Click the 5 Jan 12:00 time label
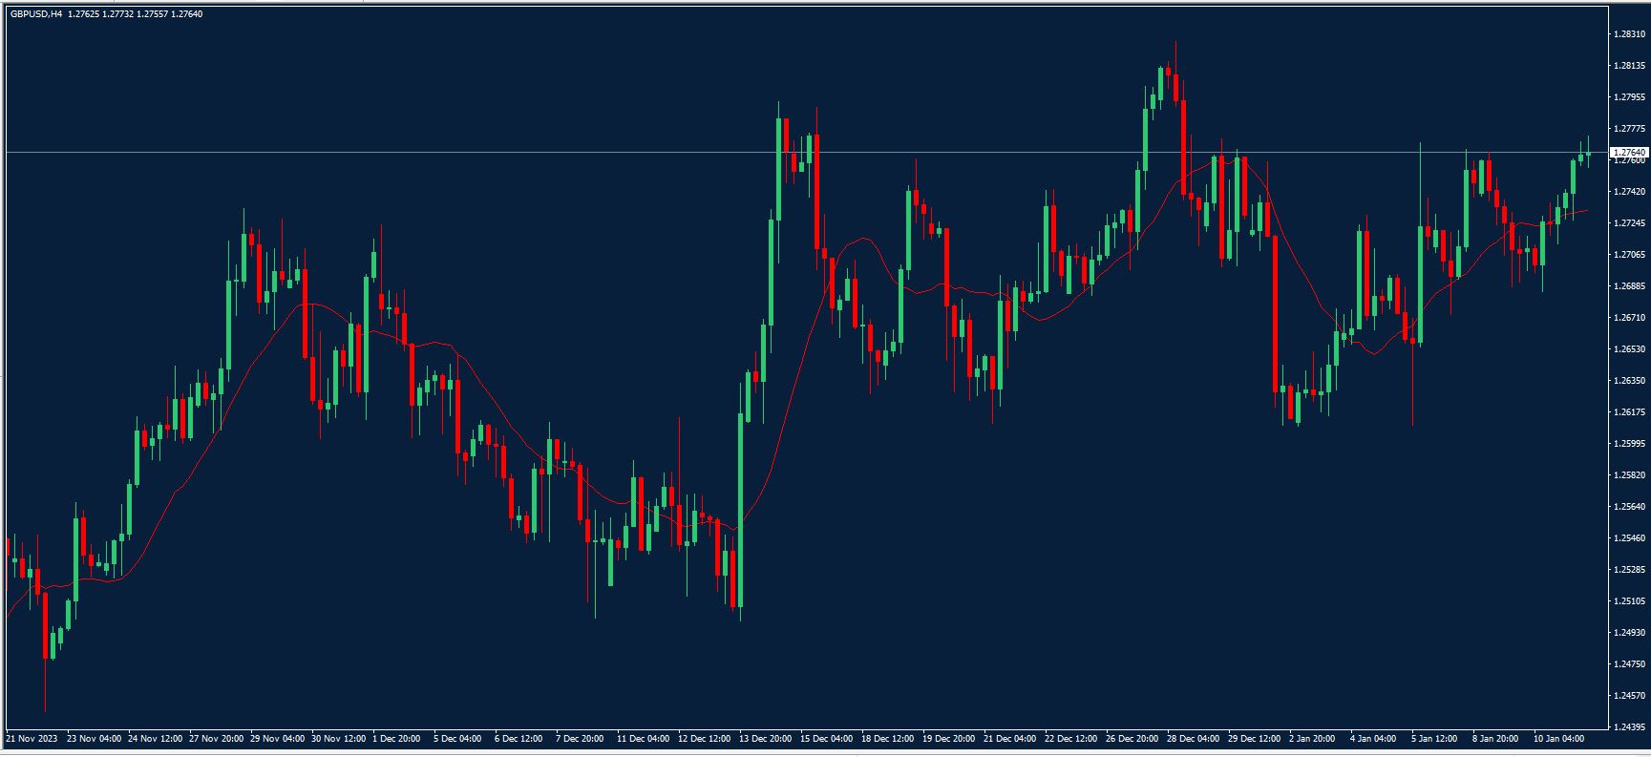1651x757 pixels. (x=1434, y=739)
